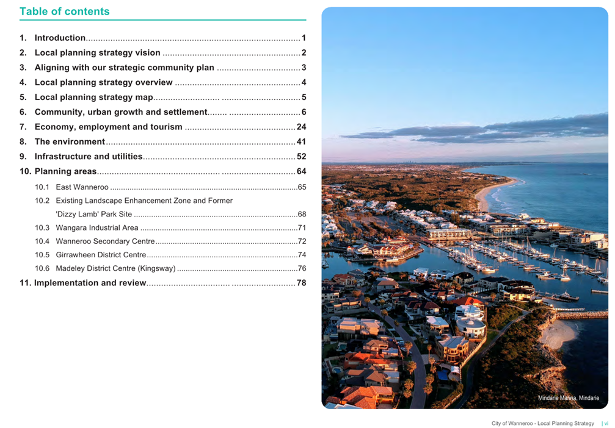Open Aligning with our strategic community plan
This screenshot has height=428, width=615.
(163, 68)
